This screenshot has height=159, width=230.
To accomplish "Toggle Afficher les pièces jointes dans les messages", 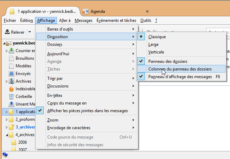I will coord(87,111).
